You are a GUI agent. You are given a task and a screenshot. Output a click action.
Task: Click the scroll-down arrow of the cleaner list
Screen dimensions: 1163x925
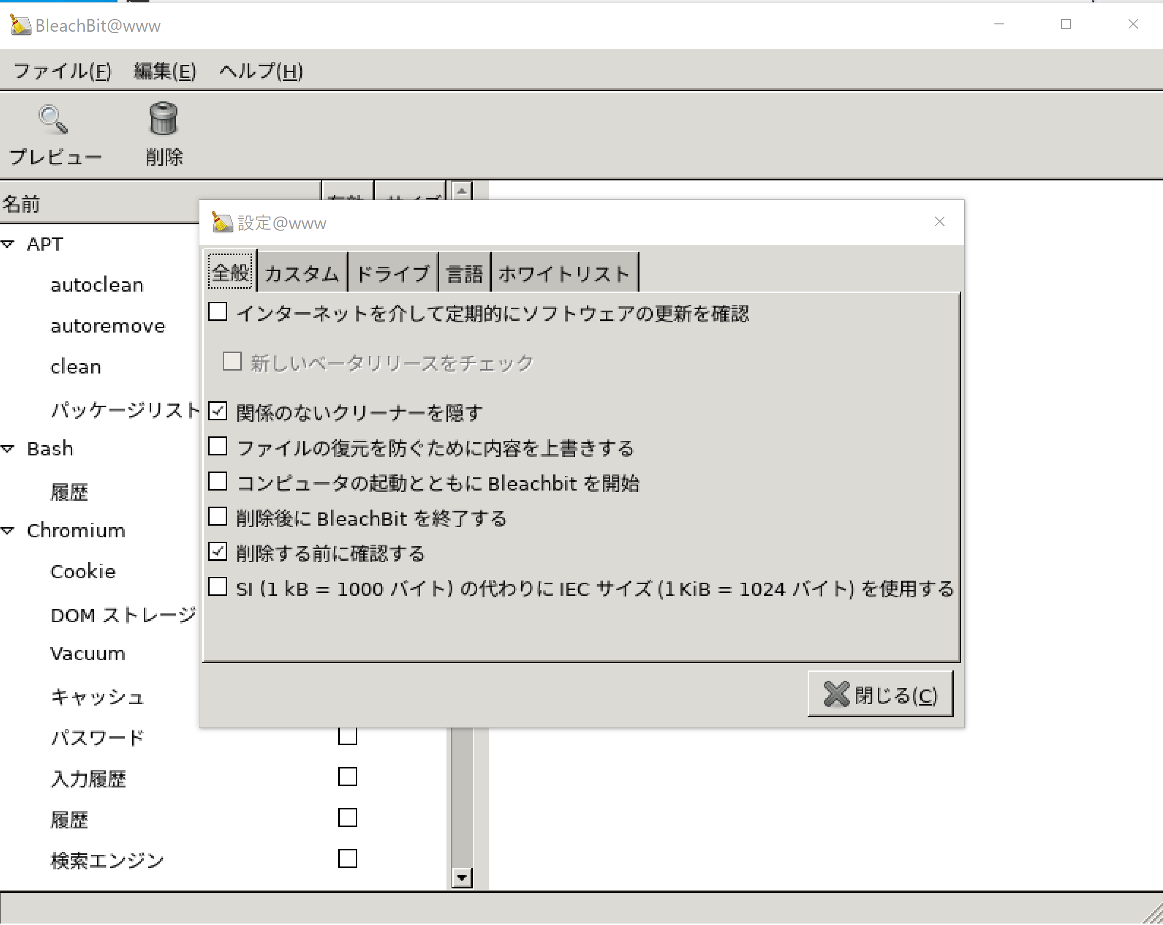[462, 878]
